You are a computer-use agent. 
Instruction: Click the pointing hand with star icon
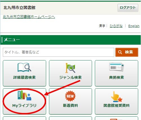pos(117,97)
